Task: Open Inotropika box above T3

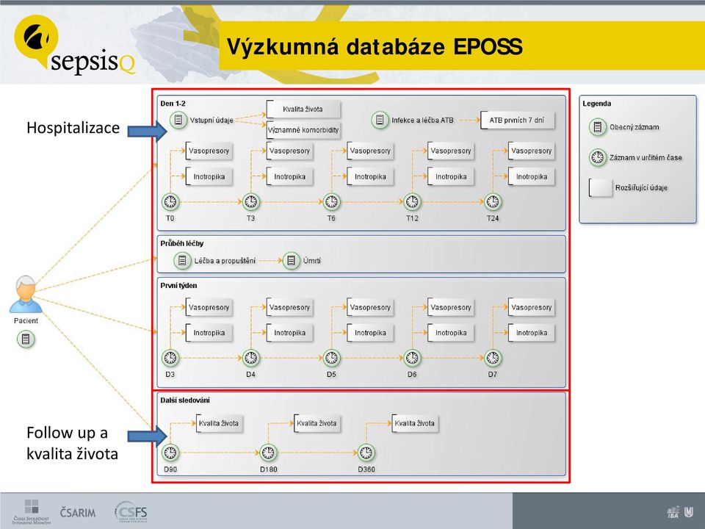Action: (x=289, y=177)
